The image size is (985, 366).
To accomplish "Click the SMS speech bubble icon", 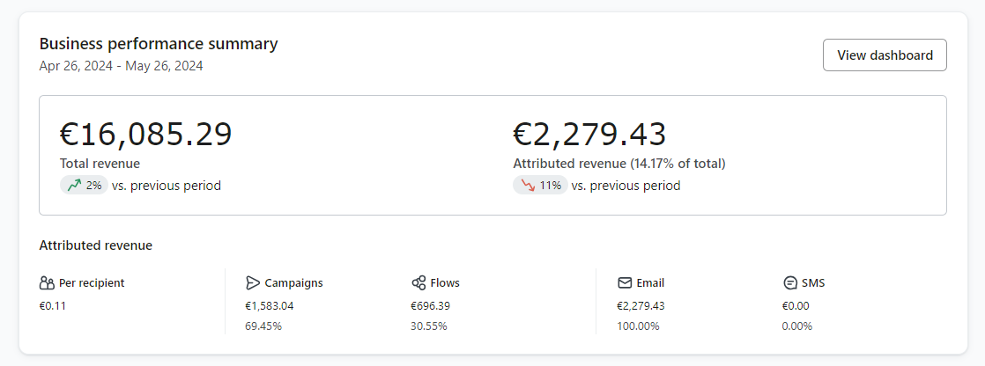I will coord(789,283).
